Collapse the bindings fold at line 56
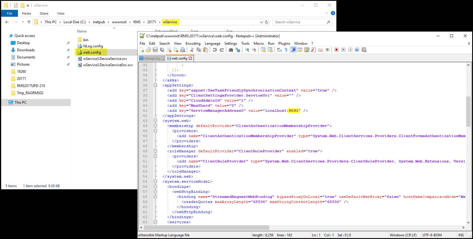Screen dimensions: 473x239 [155, 187]
